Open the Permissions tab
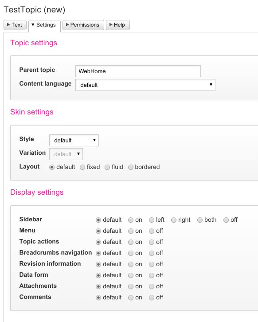Viewport: 258px width, 322px height. tap(83, 25)
